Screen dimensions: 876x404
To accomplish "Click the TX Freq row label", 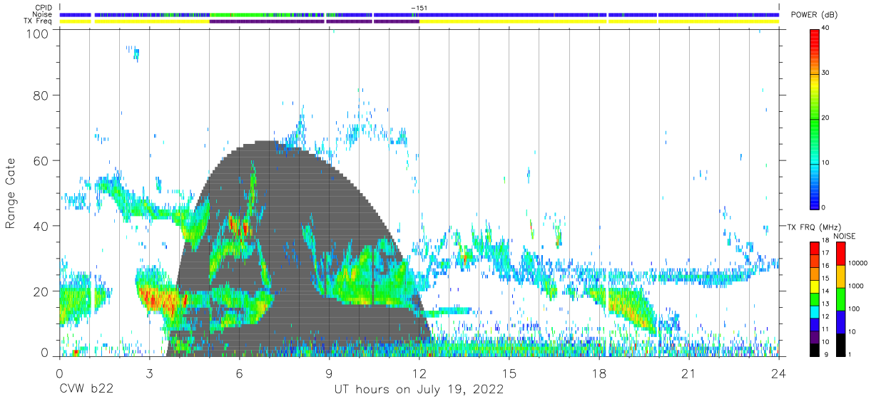I will (x=39, y=21).
